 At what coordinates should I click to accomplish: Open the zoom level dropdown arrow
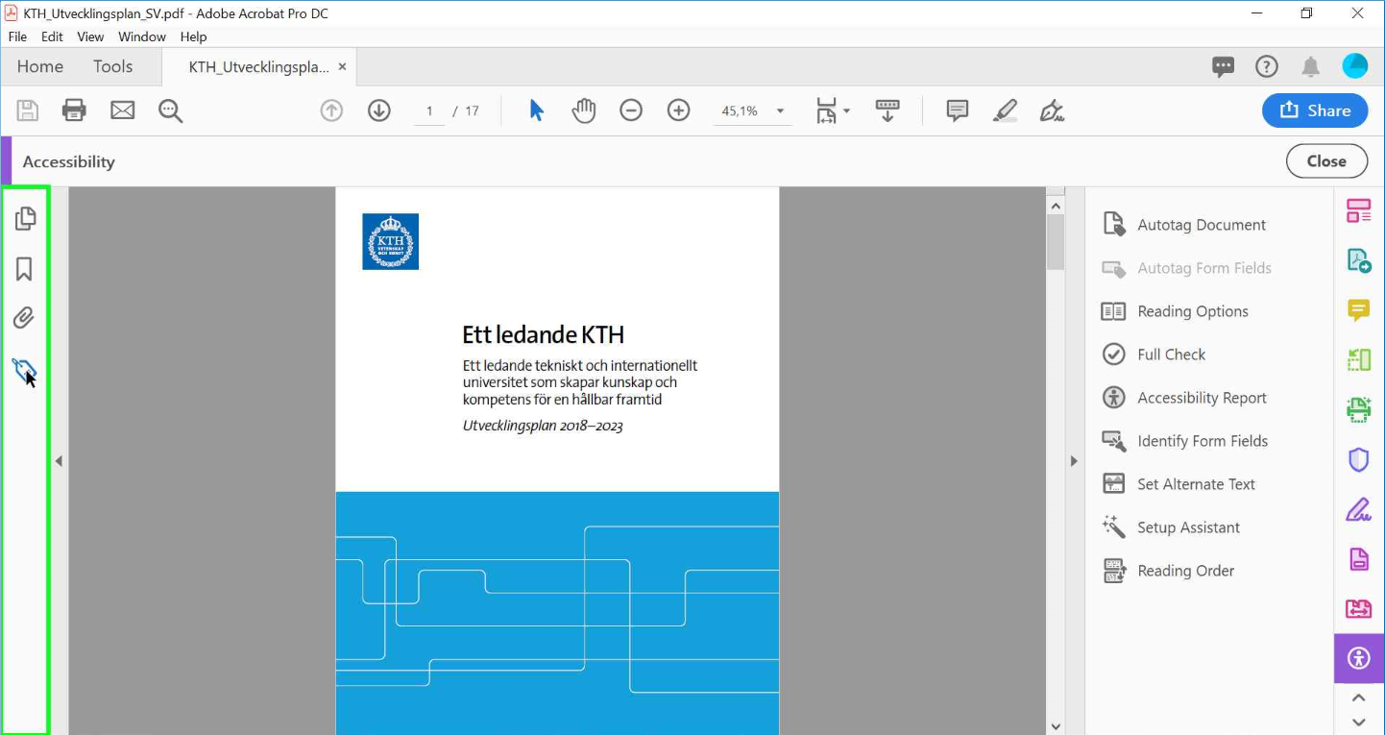[780, 111]
